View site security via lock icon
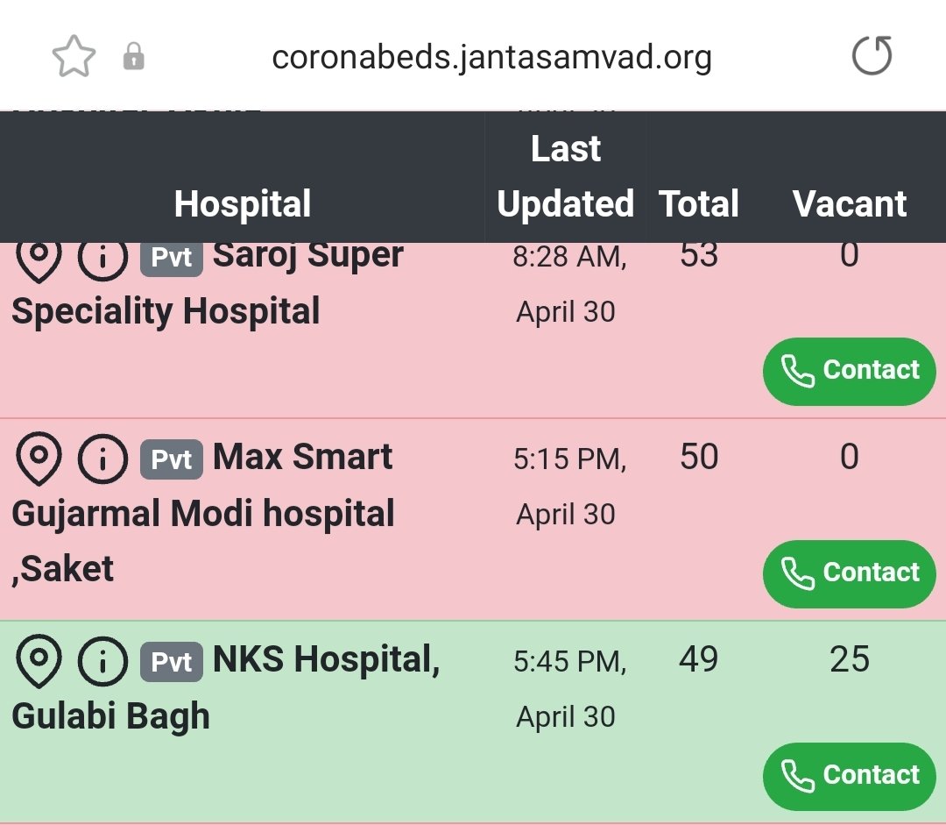Image resolution: width=946 pixels, height=825 pixels. (133, 57)
